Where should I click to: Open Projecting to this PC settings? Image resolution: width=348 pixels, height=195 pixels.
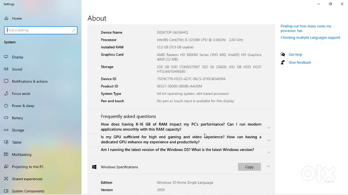[28, 167]
